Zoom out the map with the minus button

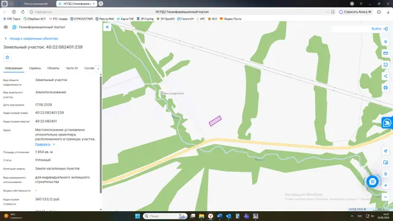tap(386, 196)
